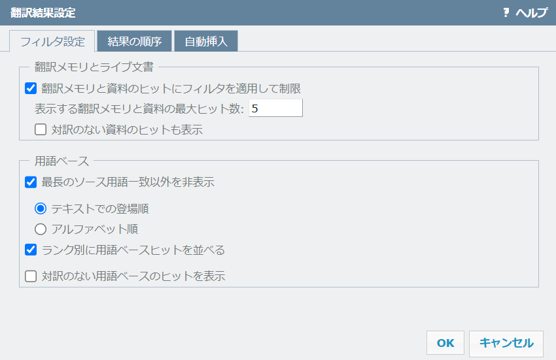Click the 最大ヒット数 input field
This screenshot has width=556, height=360.
(x=275, y=108)
